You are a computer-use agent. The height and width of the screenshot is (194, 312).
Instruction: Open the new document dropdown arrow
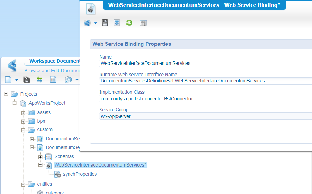[16, 80]
